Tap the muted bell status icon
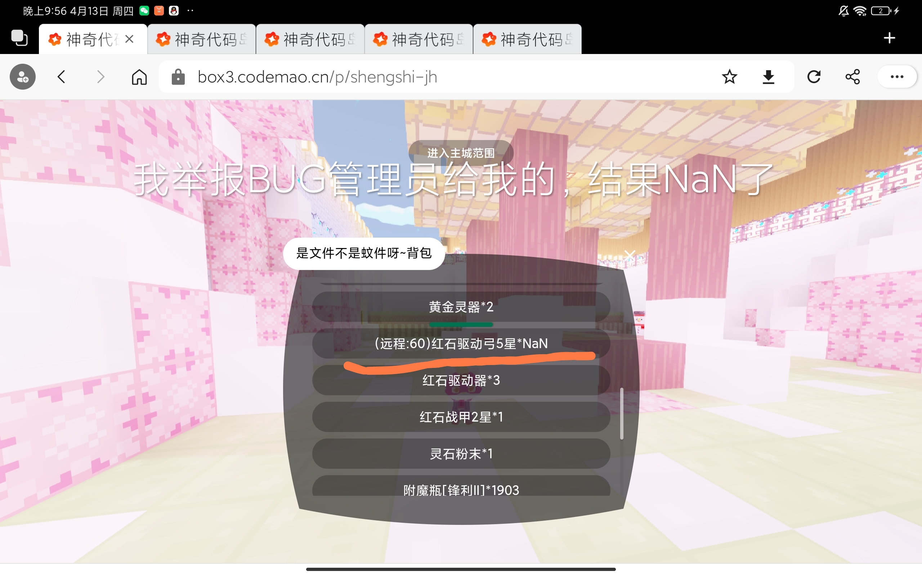The image size is (922, 576). [843, 11]
